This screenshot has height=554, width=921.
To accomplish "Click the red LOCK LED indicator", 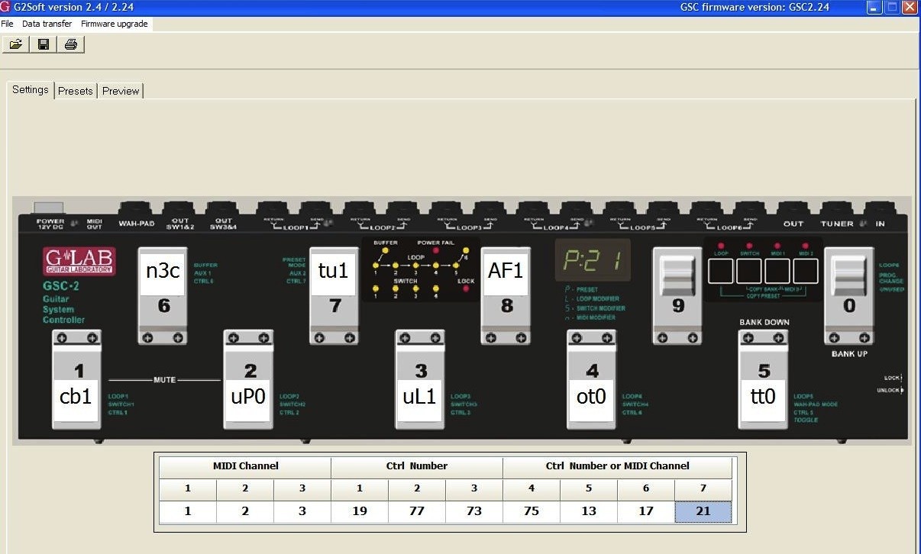I will [x=466, y=290].
